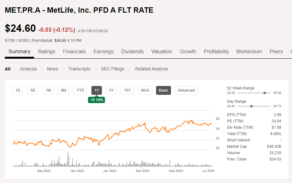Screen dimensions: 292x183
Task: Switch to the 1M chart range
Action: [48, 90]
